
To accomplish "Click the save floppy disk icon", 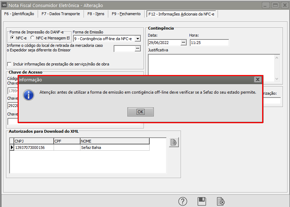I will point(202,201).
